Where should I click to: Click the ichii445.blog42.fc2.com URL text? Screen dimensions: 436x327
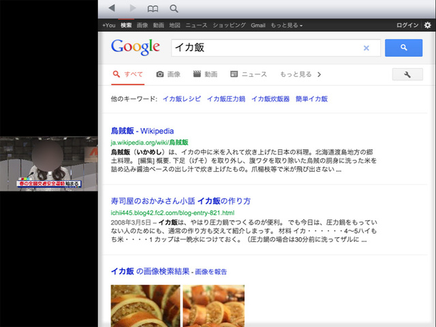(x=172, y=213)
